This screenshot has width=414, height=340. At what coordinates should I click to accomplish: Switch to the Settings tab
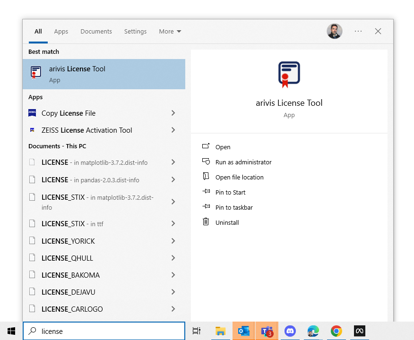135,31
